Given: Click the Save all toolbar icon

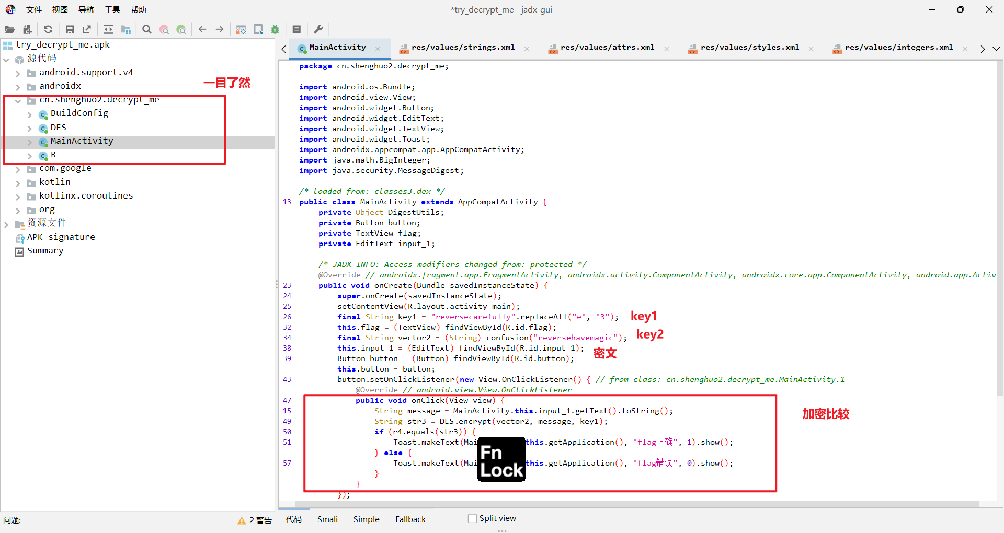Looking at the screenshot, I should coord(70,29).
